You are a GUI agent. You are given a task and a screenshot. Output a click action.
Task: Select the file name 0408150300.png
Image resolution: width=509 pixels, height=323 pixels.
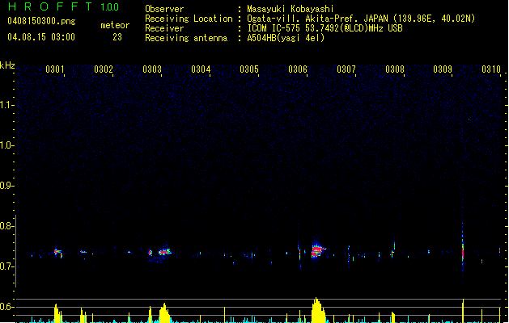click(41, 21)
